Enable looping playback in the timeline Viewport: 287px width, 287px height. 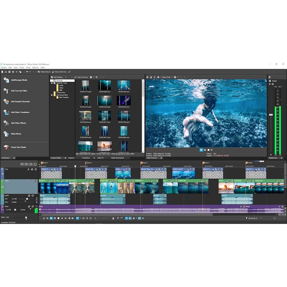click(x=44, y=218)
